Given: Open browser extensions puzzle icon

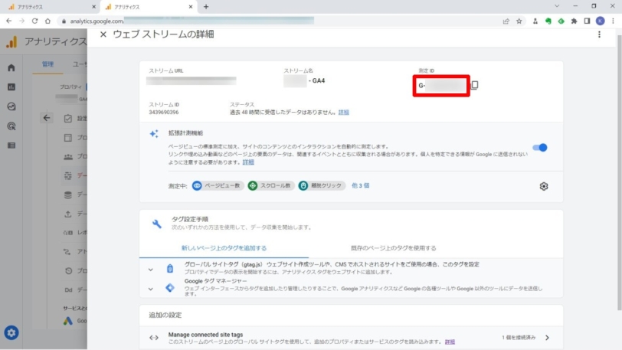Looking at the screenshot, I should pos(574,21).
